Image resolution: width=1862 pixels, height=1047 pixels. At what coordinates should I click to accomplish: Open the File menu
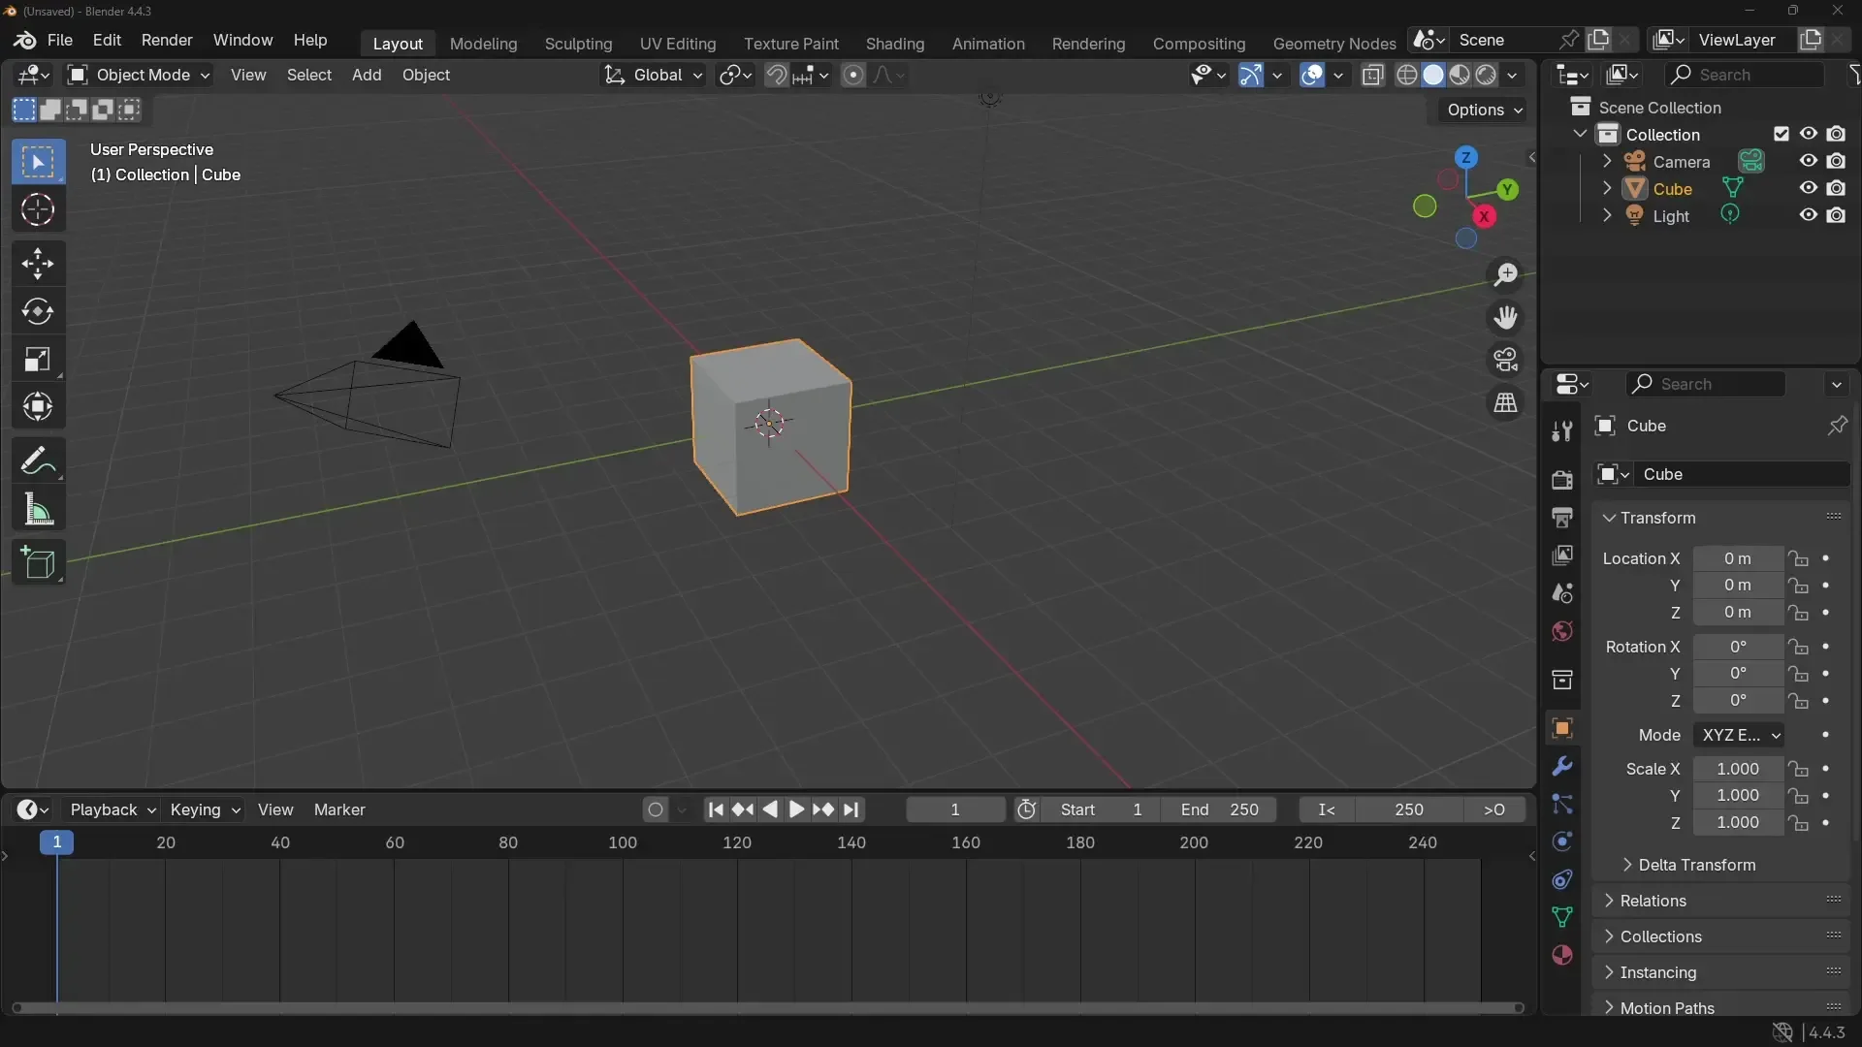[60, 40]
